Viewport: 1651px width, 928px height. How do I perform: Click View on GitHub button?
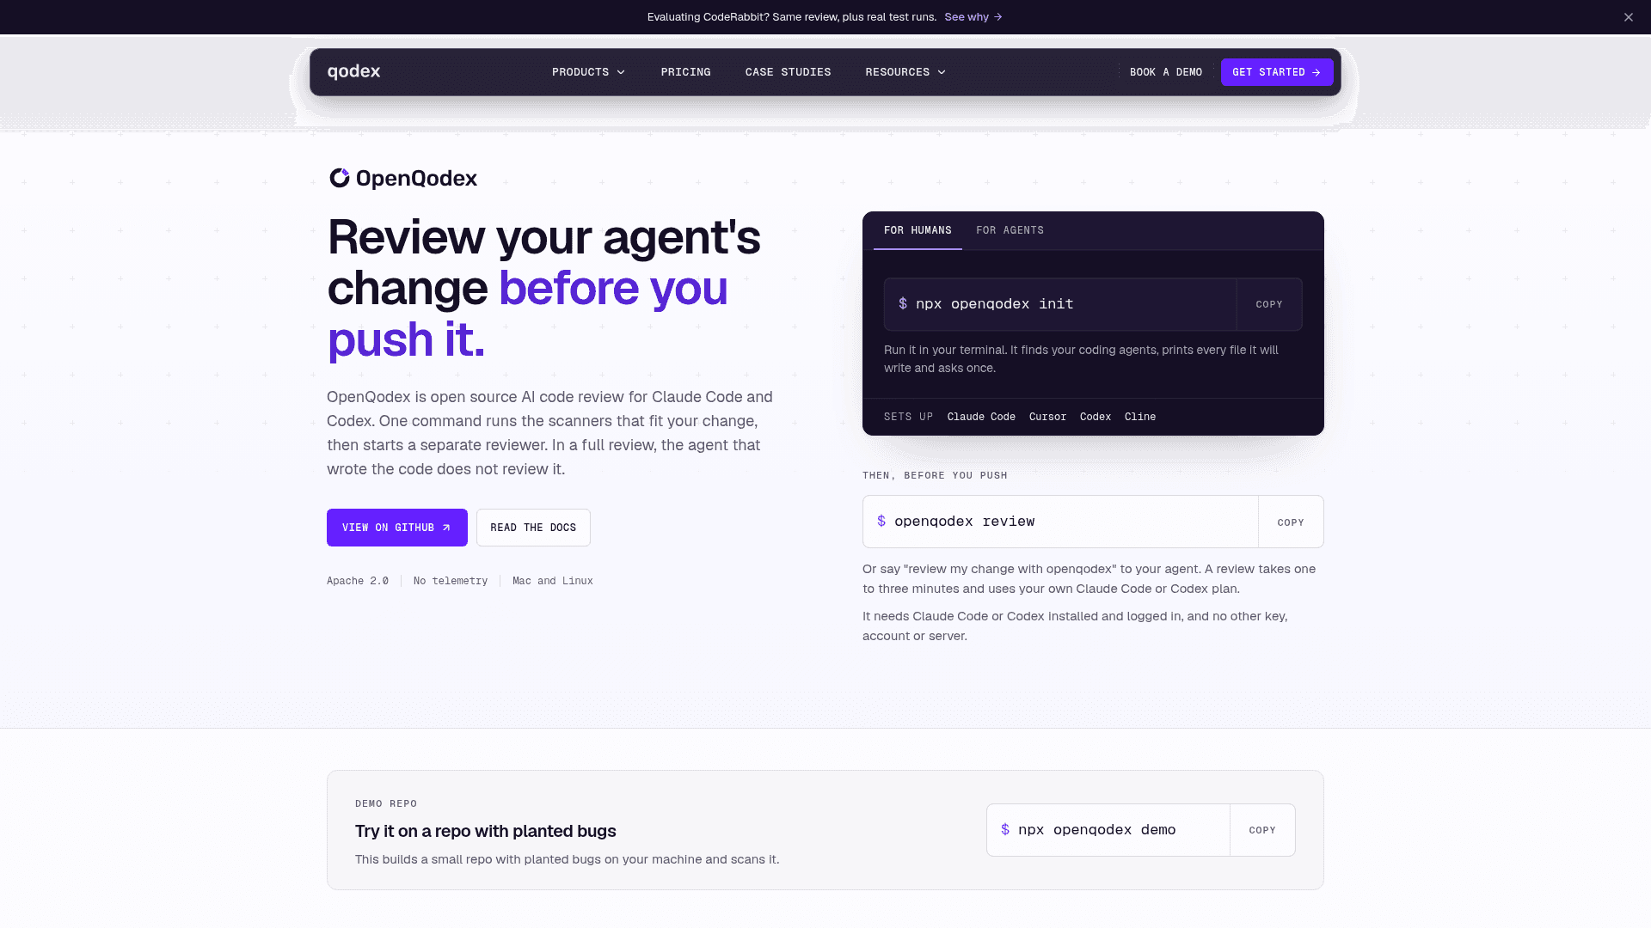click(397, 528)
